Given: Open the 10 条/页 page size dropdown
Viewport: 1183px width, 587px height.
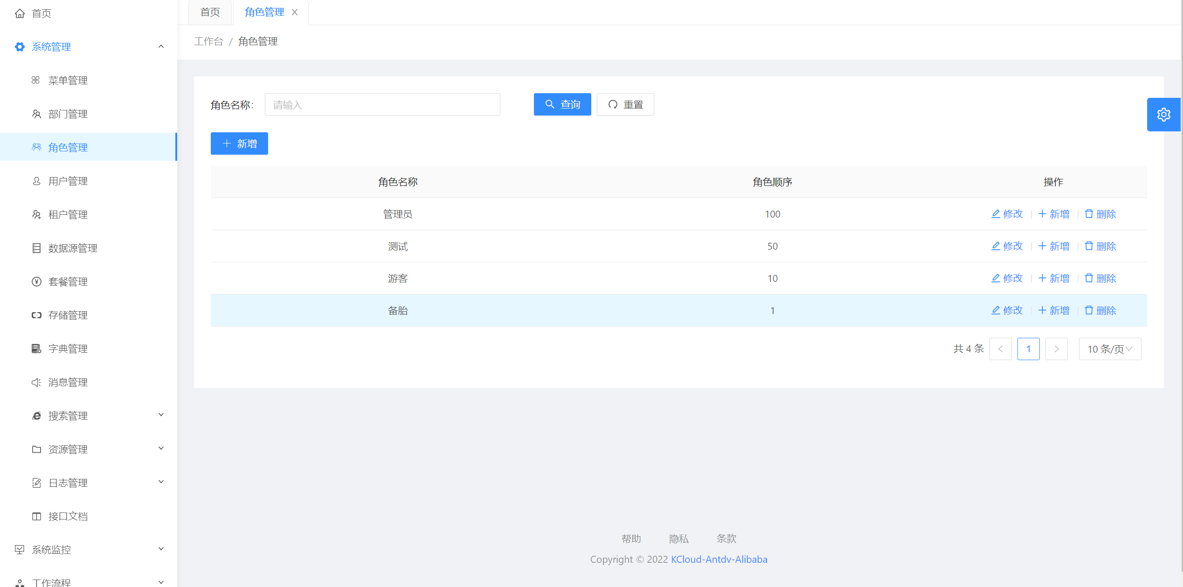Looking at the screenshot, I should 1110,349.
